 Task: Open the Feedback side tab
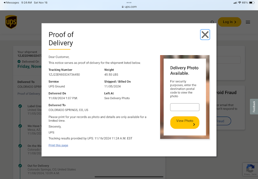point(254,106)
